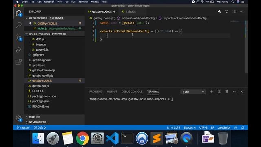Open the Explorer view in activity bar
261x147 pixels.
[x=19, y=13]
